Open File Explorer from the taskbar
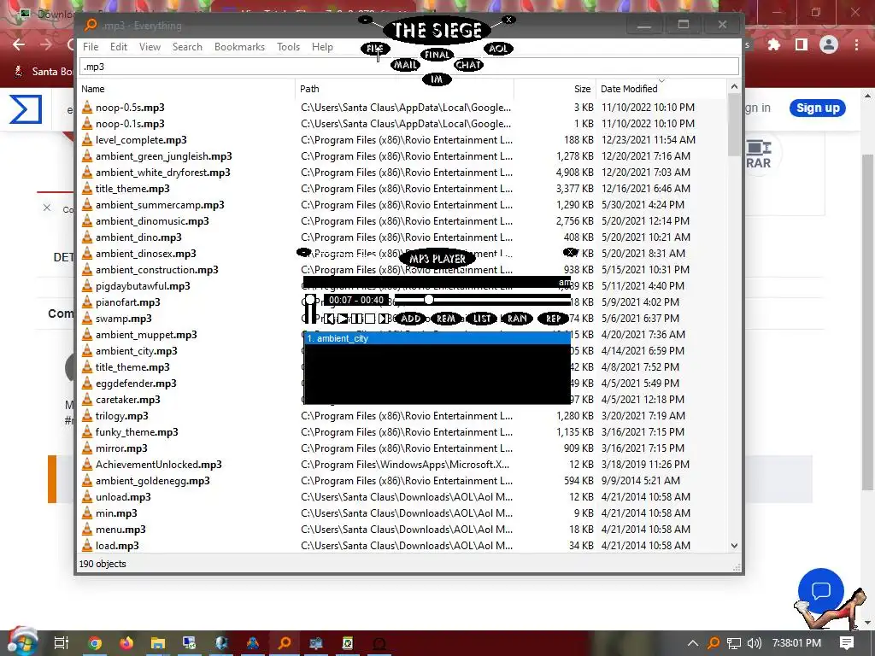The height and width of the screenshot is (656, 875). 158,643
